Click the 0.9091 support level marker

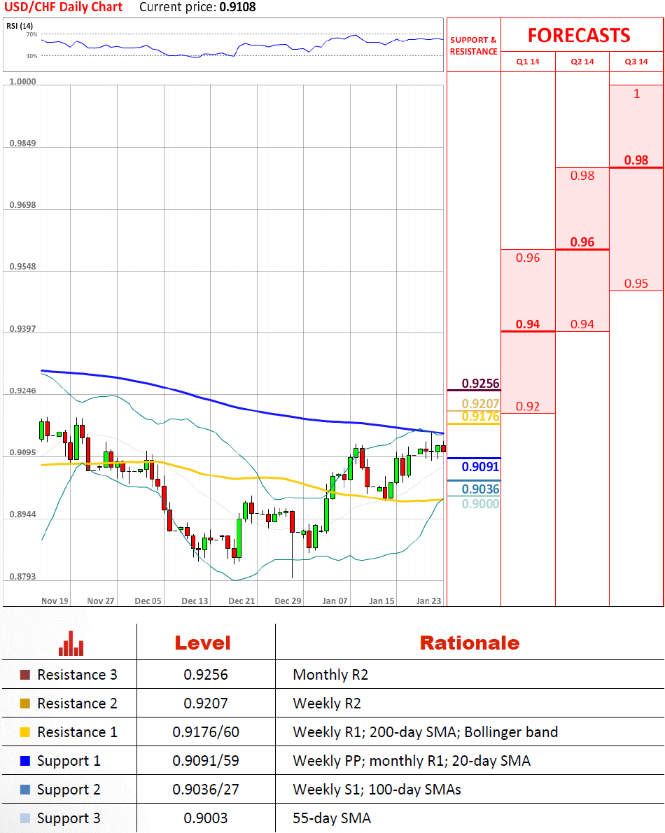(x=480, y=467)
